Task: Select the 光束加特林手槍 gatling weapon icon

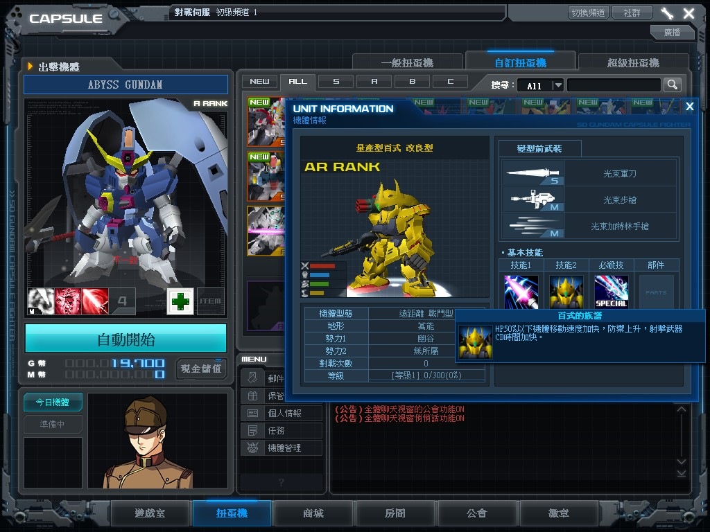Action: [533, 226]
